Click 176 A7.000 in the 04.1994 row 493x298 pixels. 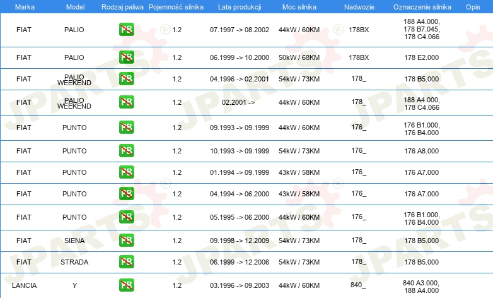[422, 194]
